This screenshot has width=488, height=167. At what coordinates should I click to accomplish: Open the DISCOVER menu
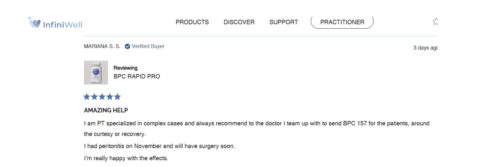pos(239,22)
